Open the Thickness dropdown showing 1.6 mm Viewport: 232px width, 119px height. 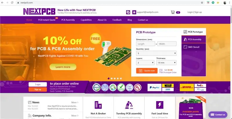(x=166, y=63)
